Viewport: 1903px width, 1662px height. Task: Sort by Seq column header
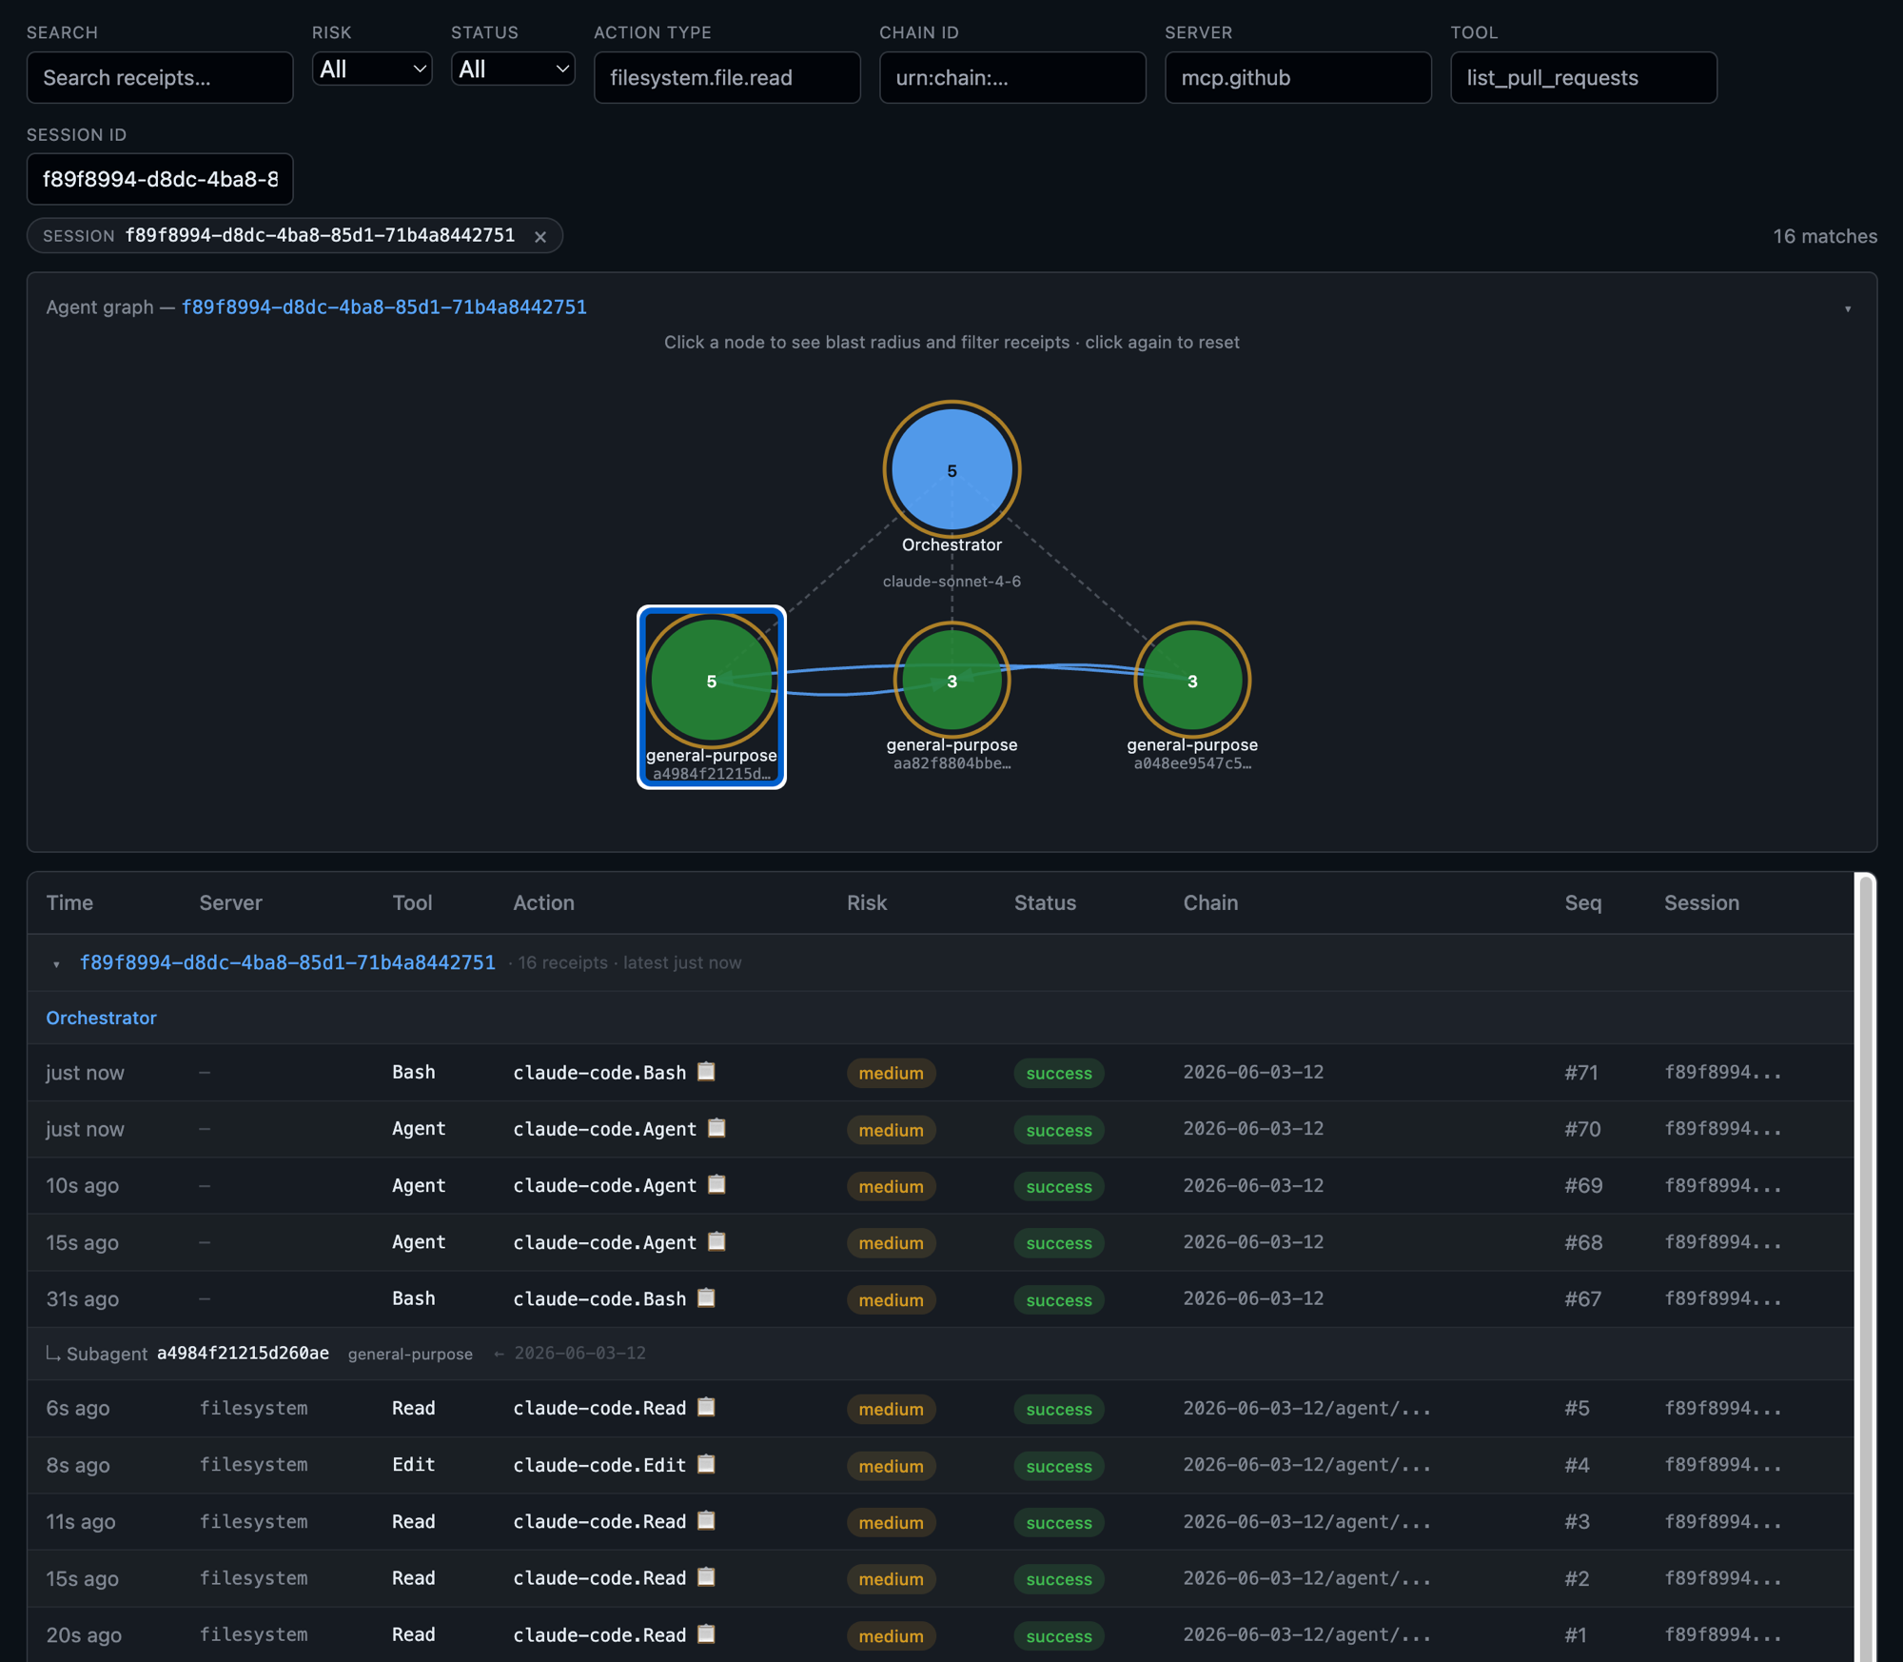click(1583, 902)
